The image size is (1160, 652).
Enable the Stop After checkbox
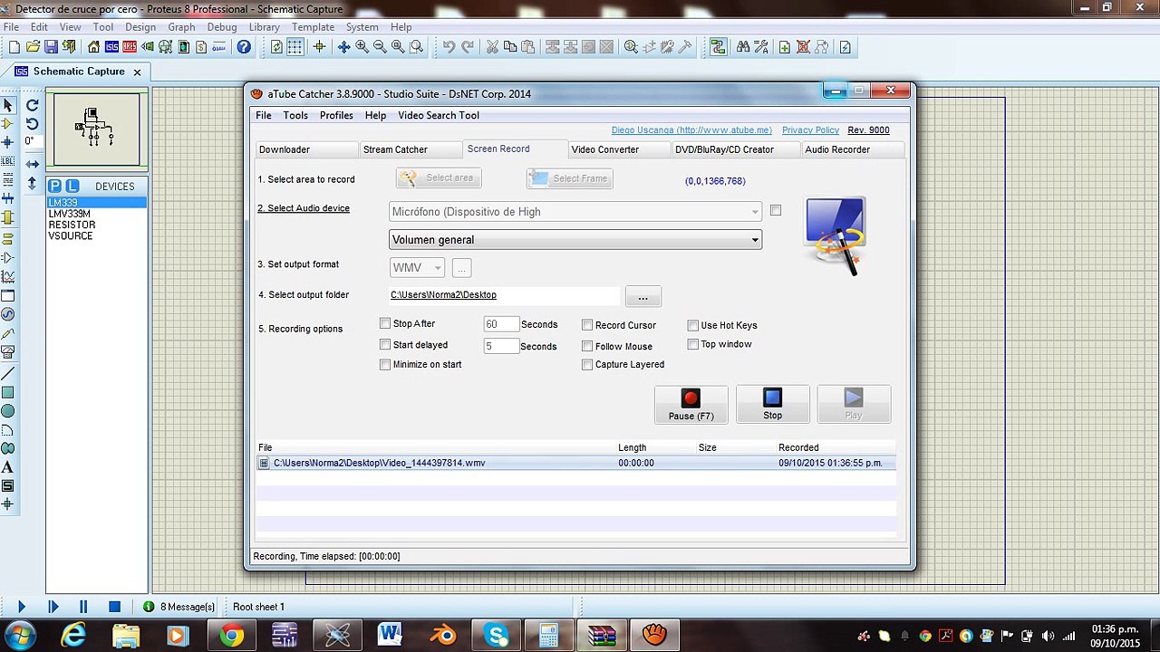tap(385, 323)
